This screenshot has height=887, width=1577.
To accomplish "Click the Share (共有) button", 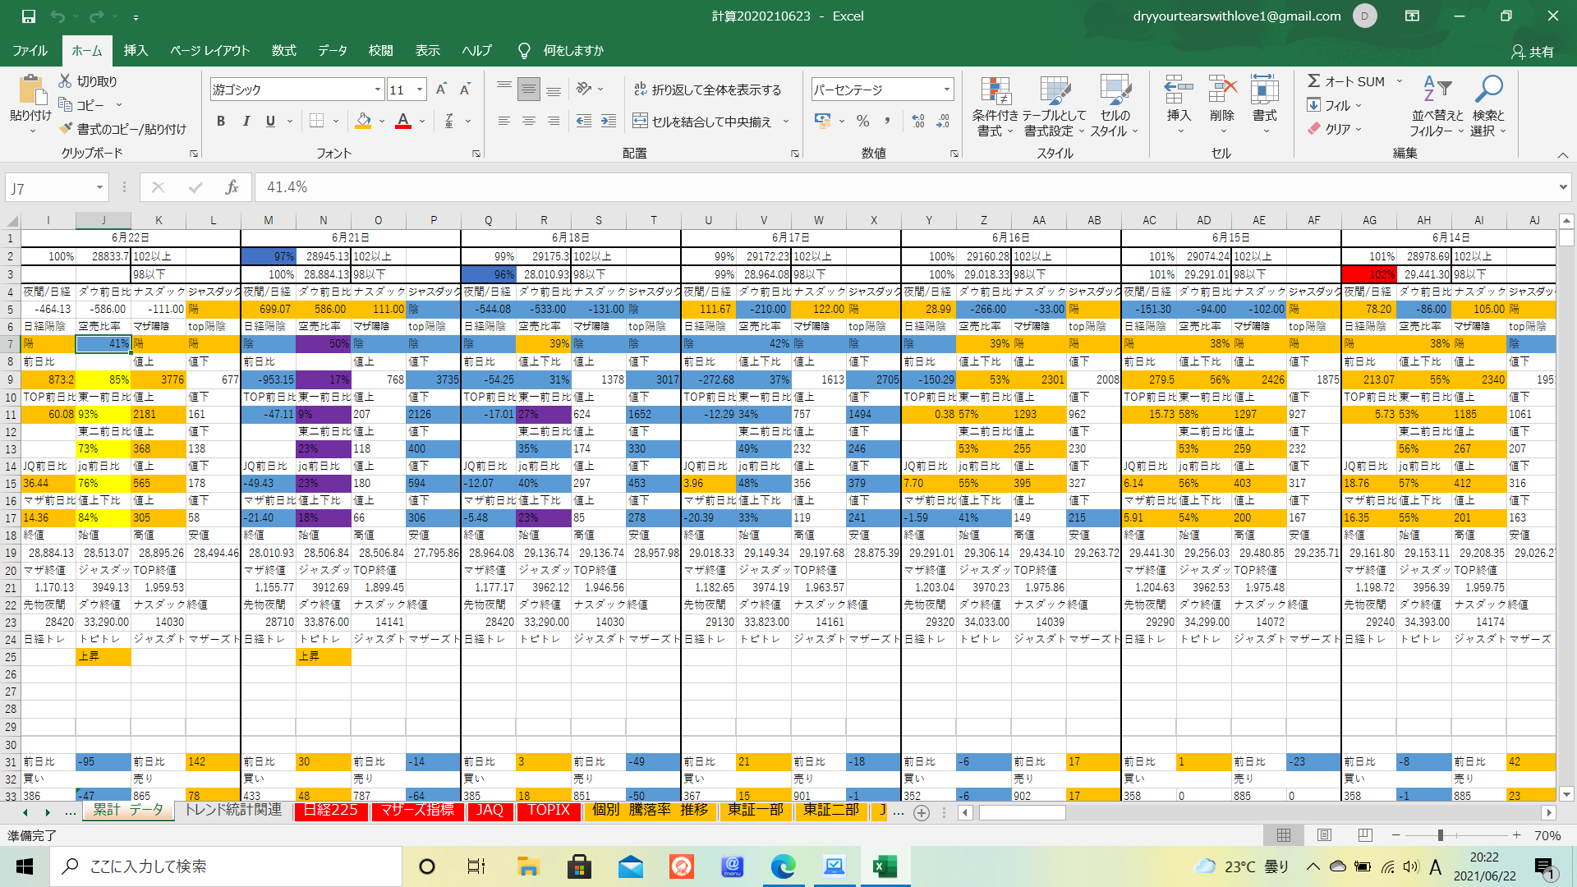I will pyautogui.click(x=1533, y=52).
